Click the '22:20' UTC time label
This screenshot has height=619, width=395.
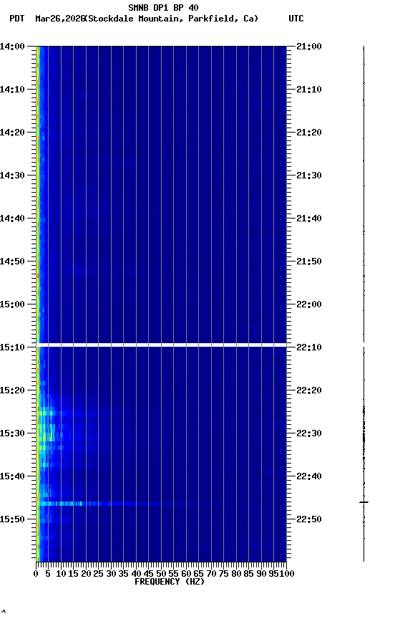[309, 390]
